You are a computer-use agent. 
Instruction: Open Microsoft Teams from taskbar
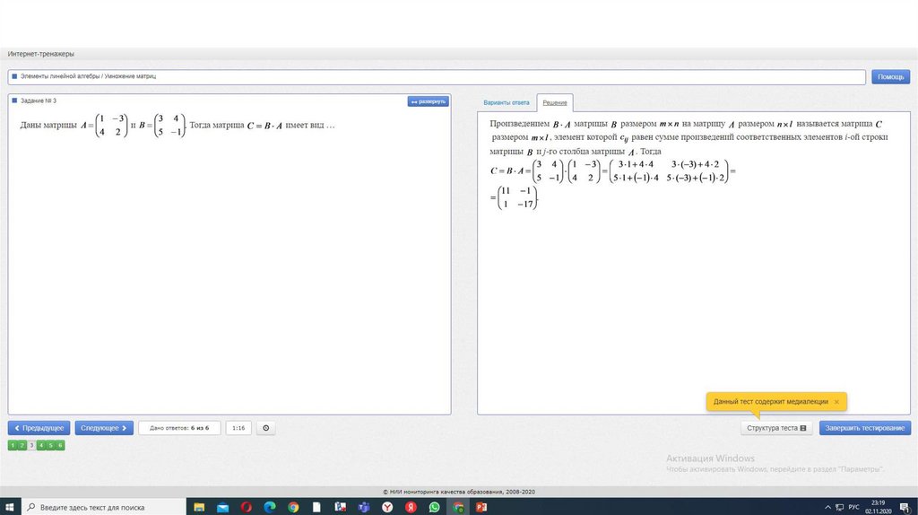363,507
